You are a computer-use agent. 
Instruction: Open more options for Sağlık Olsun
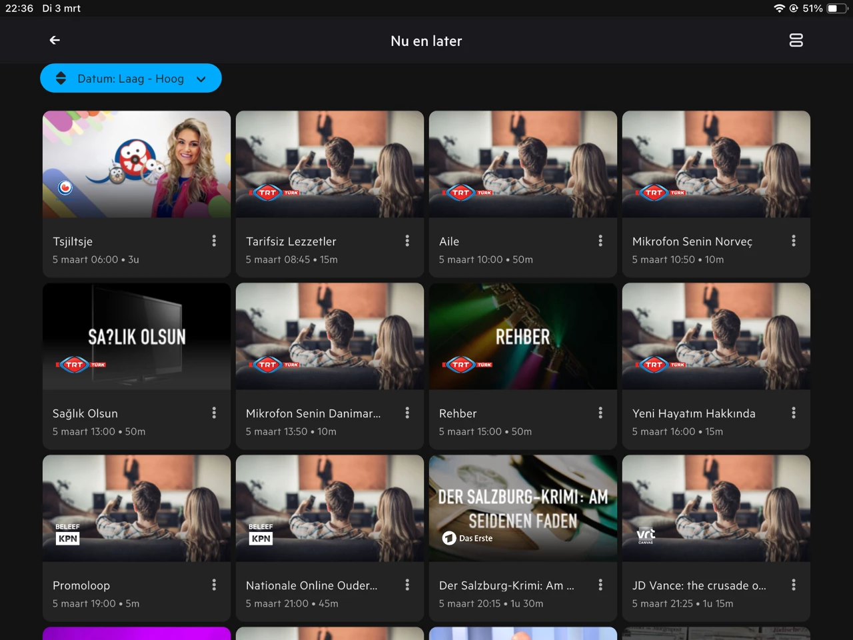coord(214,413)
